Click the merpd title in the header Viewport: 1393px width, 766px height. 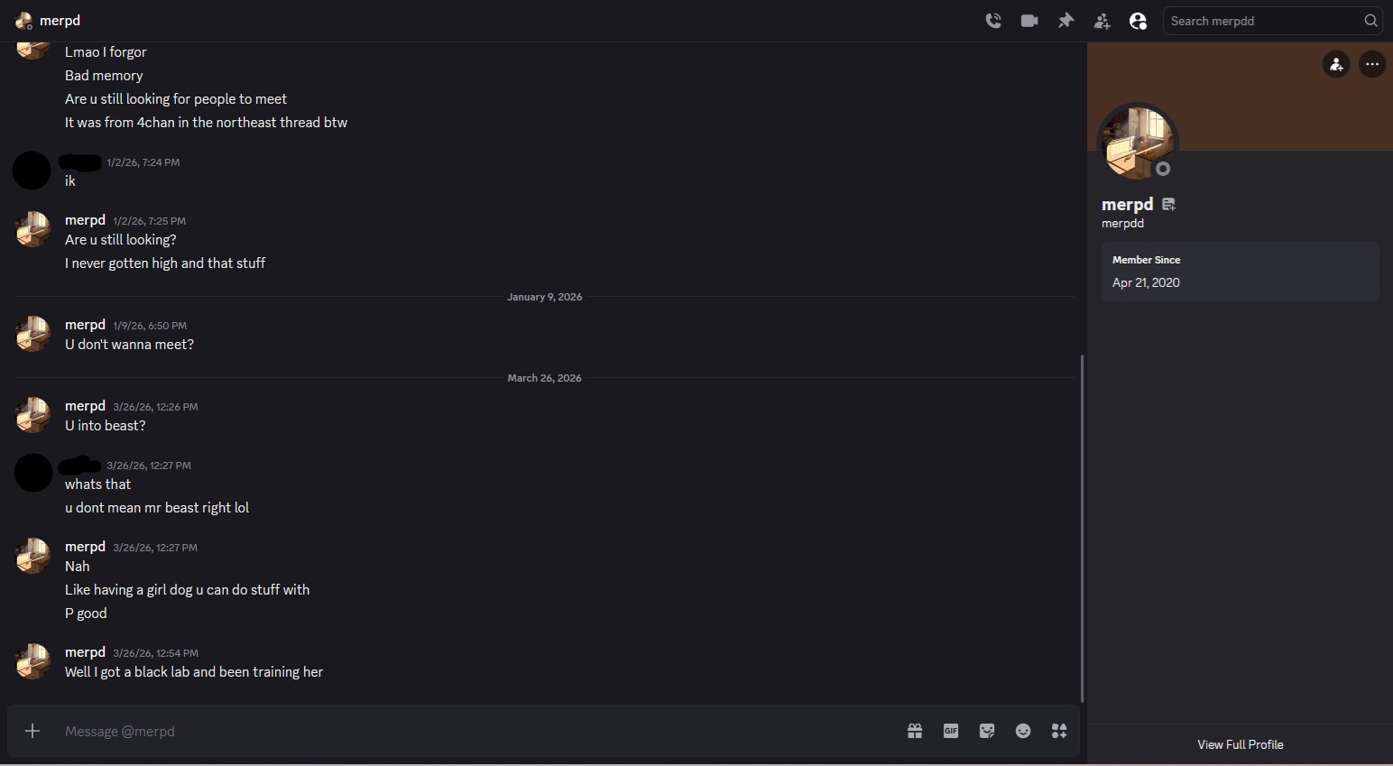click(60, 21)
